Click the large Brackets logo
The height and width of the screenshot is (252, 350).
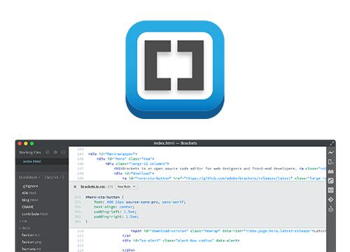tap(175, 70)
